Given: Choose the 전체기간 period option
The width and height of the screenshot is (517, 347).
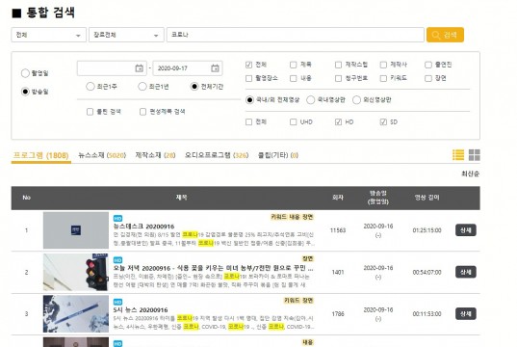Looking at the screenshot, I should pos(194,87).
